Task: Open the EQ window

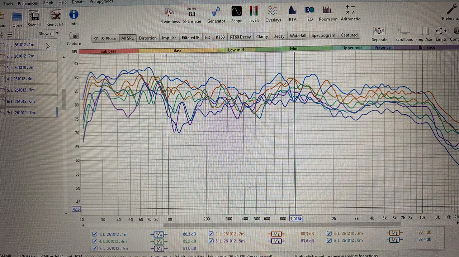Action: [x=310, y=10]
